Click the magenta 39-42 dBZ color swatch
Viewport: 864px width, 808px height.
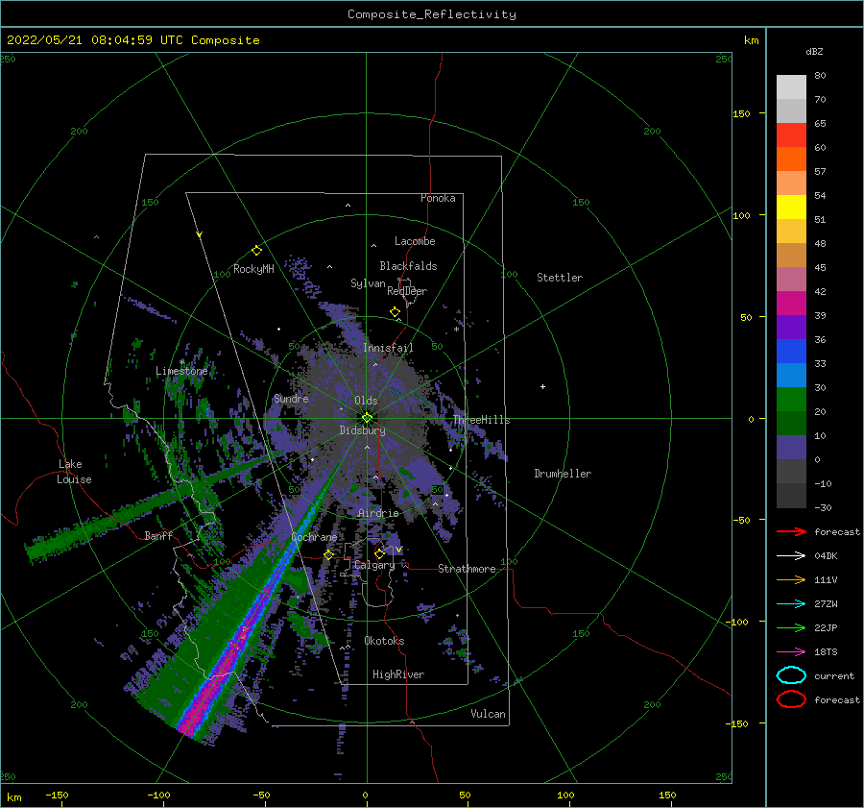click(791, 304)
